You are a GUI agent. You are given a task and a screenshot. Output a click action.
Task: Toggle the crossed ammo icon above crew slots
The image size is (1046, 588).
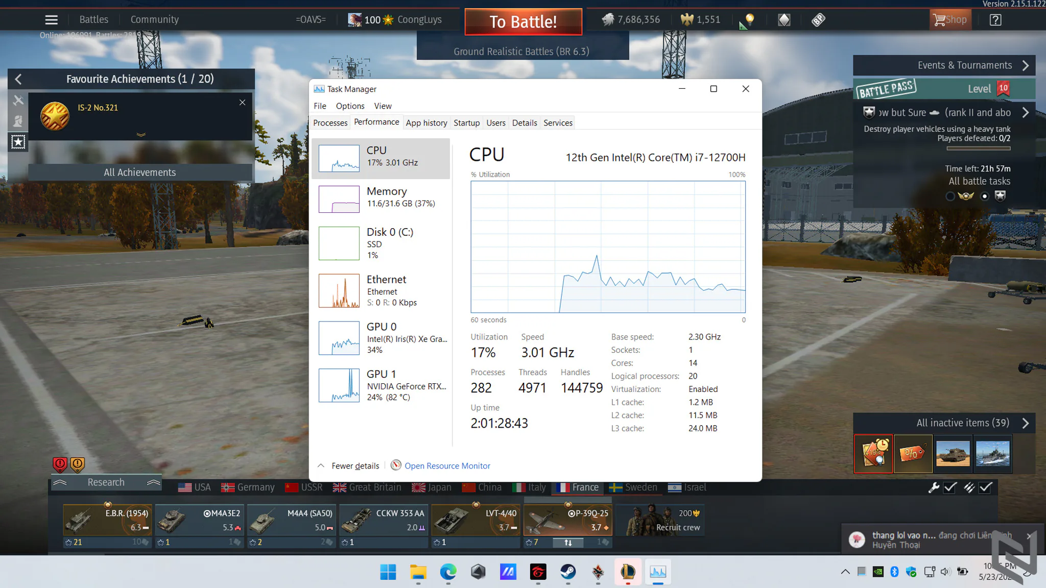coord(969,487)
